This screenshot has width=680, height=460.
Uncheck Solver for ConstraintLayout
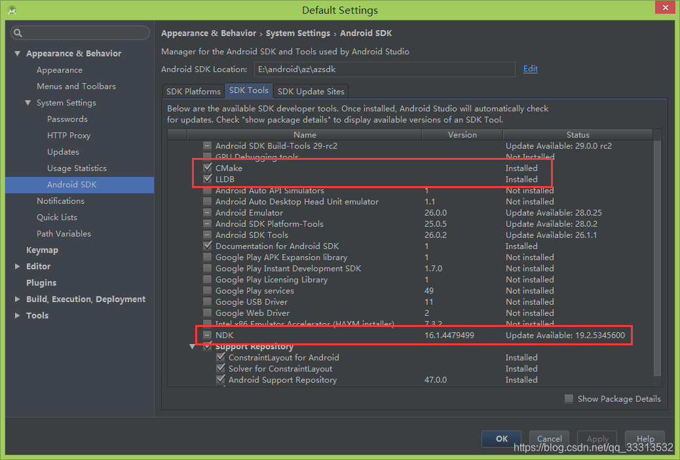coord(221,368)
